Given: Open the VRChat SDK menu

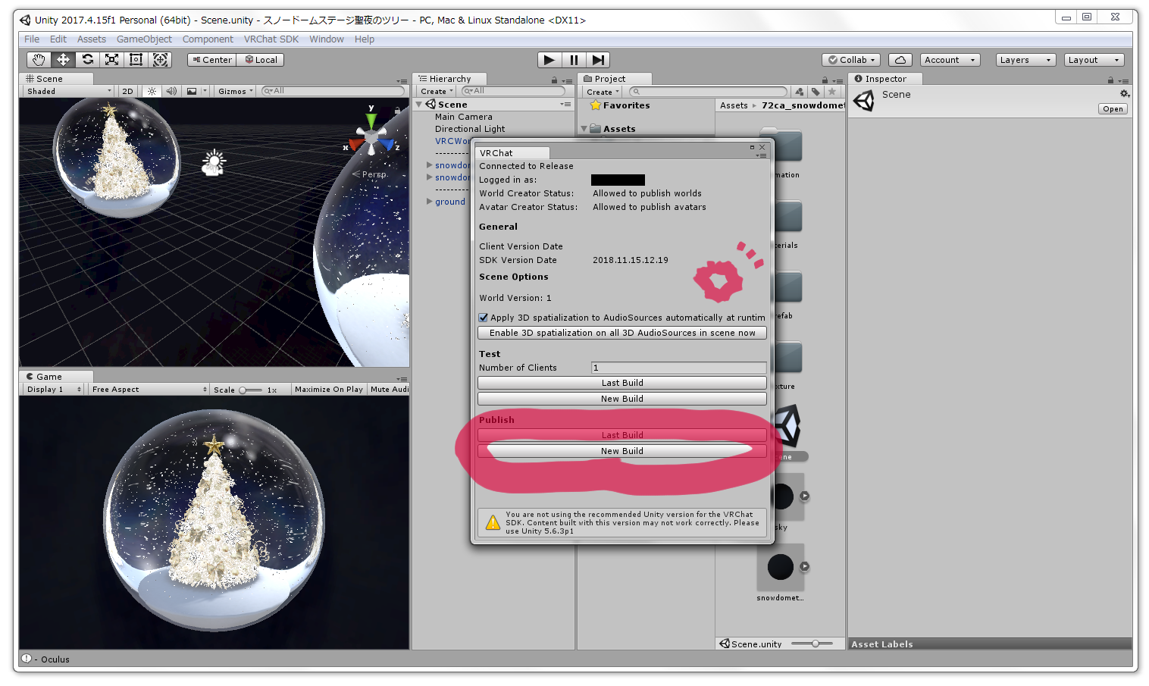Looking at the screenshot, I should (271, 39).
